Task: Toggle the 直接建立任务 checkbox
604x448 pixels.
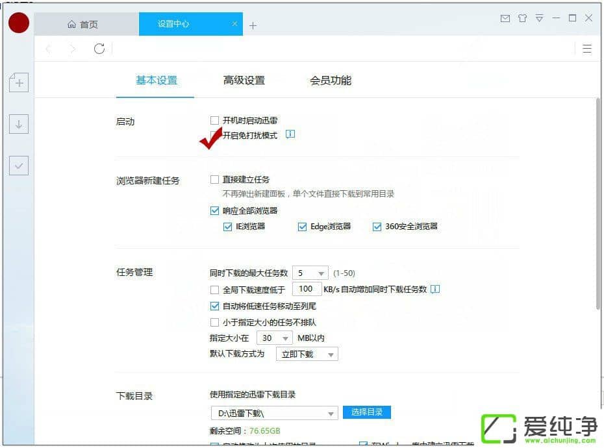Action: (x=215, y=179)
